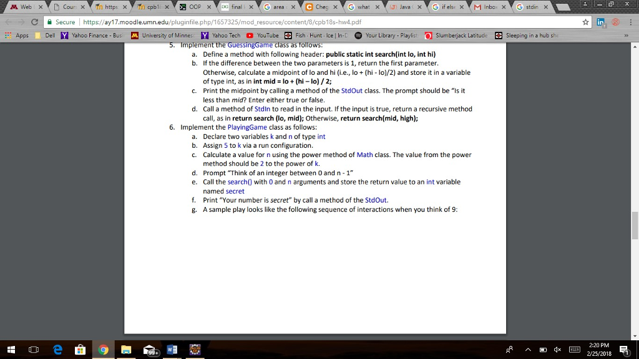Image resolution: width=639 pixels, height=359 pixels.
Task: Open File Explorer from the taskbar
Action: click(x=127, y=349)
